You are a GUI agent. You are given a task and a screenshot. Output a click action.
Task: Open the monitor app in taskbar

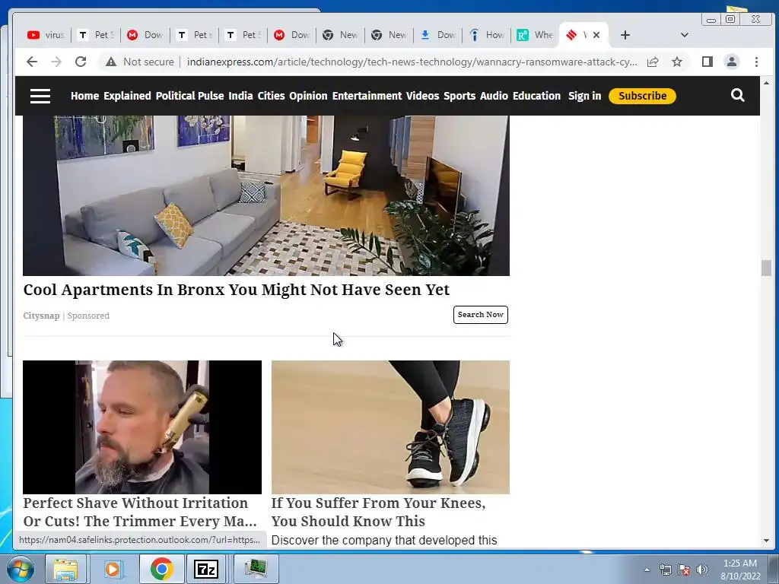coord(255,569)
